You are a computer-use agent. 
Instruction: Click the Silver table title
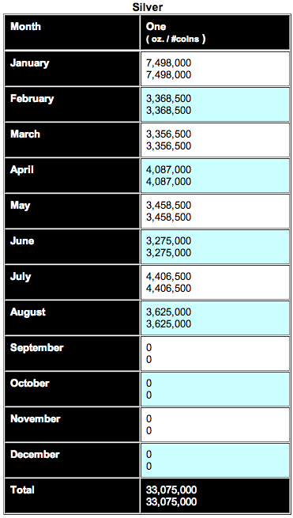click(x=148, y=7)
